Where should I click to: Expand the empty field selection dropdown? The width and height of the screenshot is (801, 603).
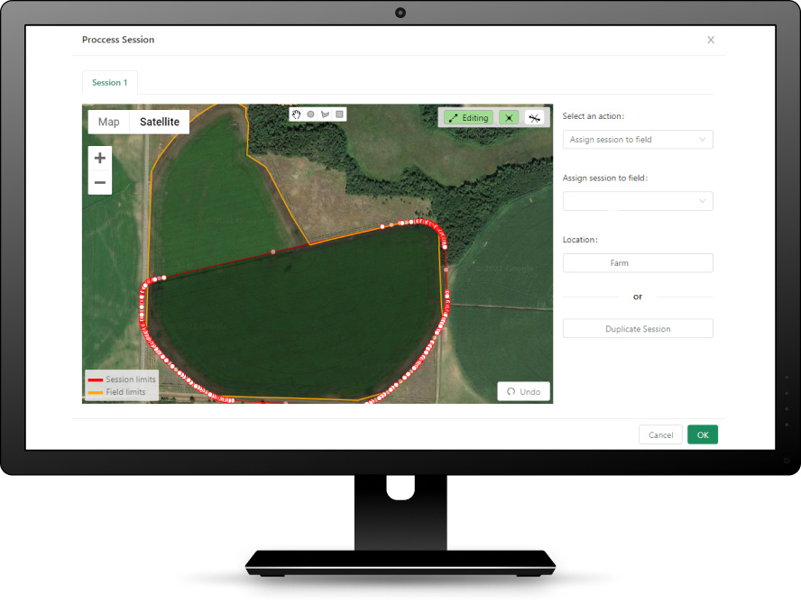click(x=638, y=201)
